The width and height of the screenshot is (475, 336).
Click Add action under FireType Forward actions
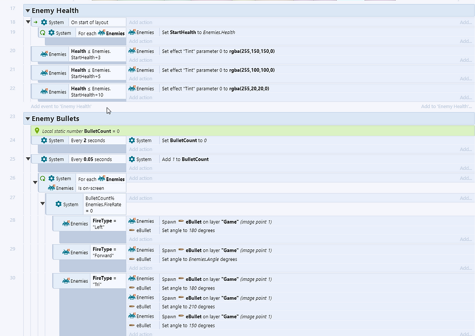[141, 268]
